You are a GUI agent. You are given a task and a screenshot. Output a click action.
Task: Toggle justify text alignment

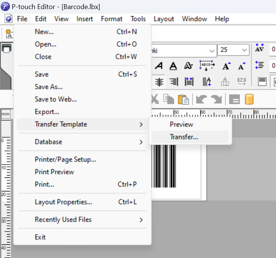tap(189, 82)
